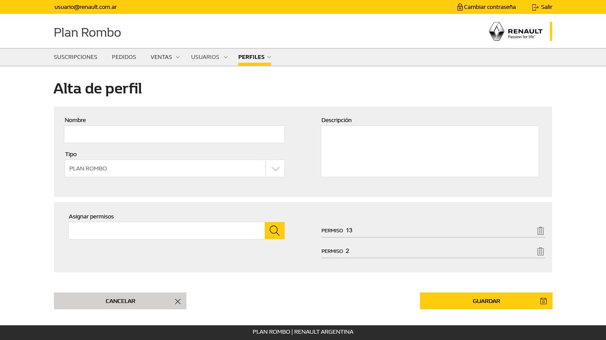This screenshot has height=340, width=606.
Task: Click the logout arrow icon next to Salir
Action: [x=535, y=7]
